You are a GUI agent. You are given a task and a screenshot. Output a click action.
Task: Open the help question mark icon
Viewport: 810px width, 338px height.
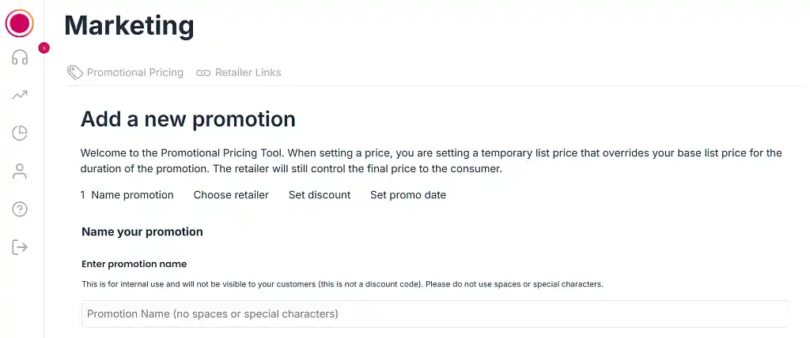[x=20, y=209]
